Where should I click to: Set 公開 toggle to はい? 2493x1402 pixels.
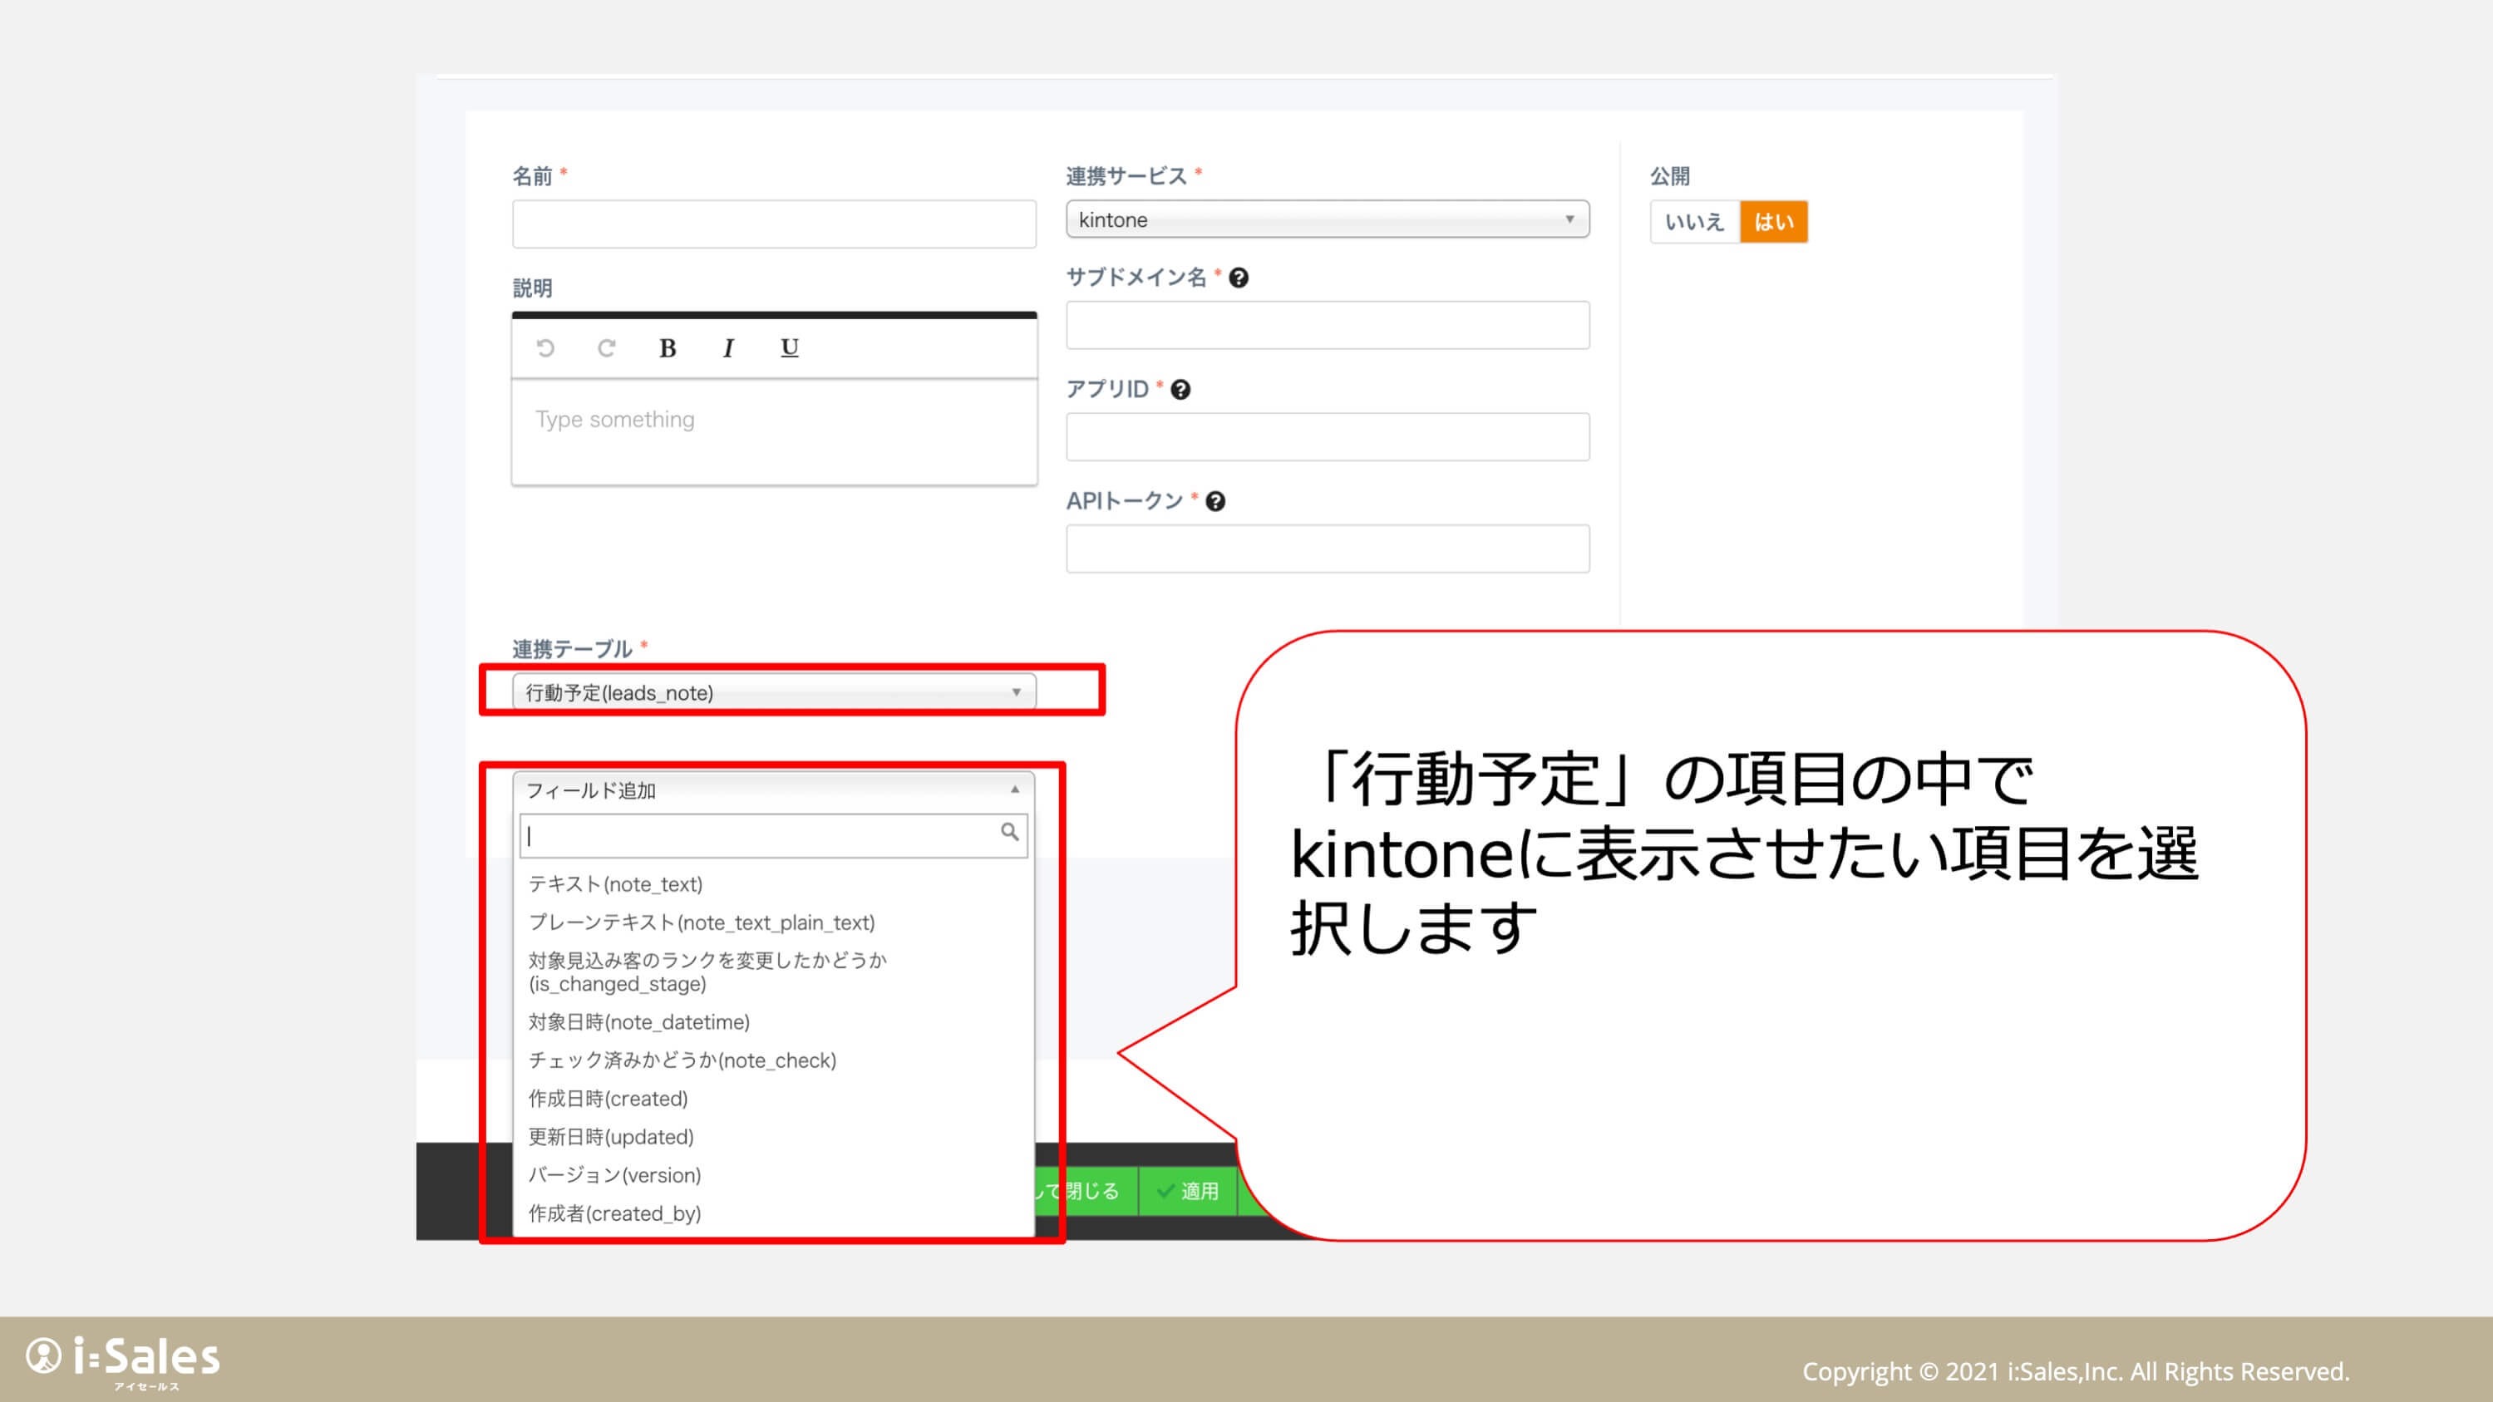1773,223
